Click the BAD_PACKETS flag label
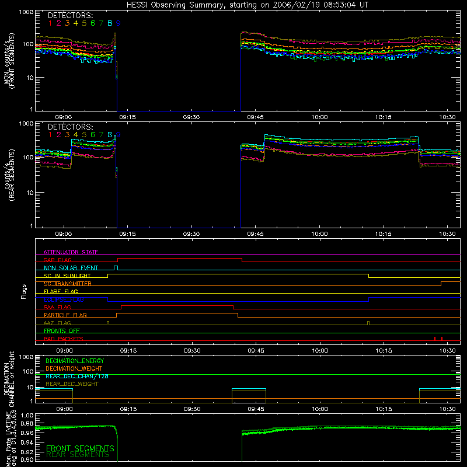This screenshot has height=467, width=467. [64, 339]
